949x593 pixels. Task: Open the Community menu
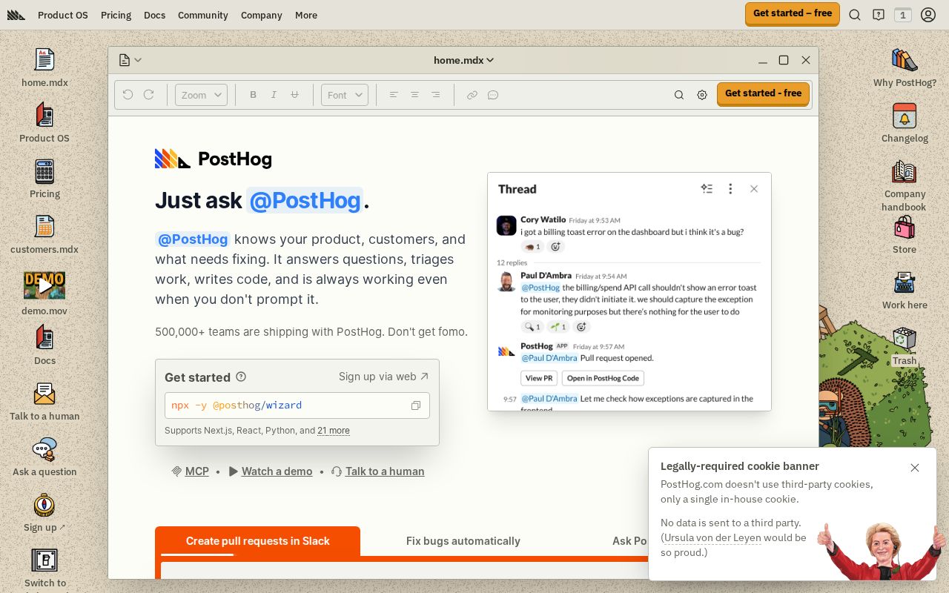coord(203,15)
